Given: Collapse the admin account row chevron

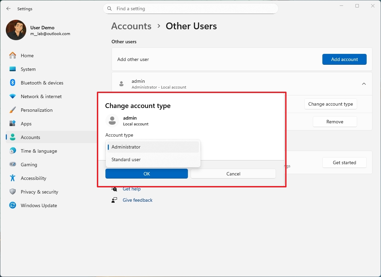Looking at the screenshot, I should 364,84.
